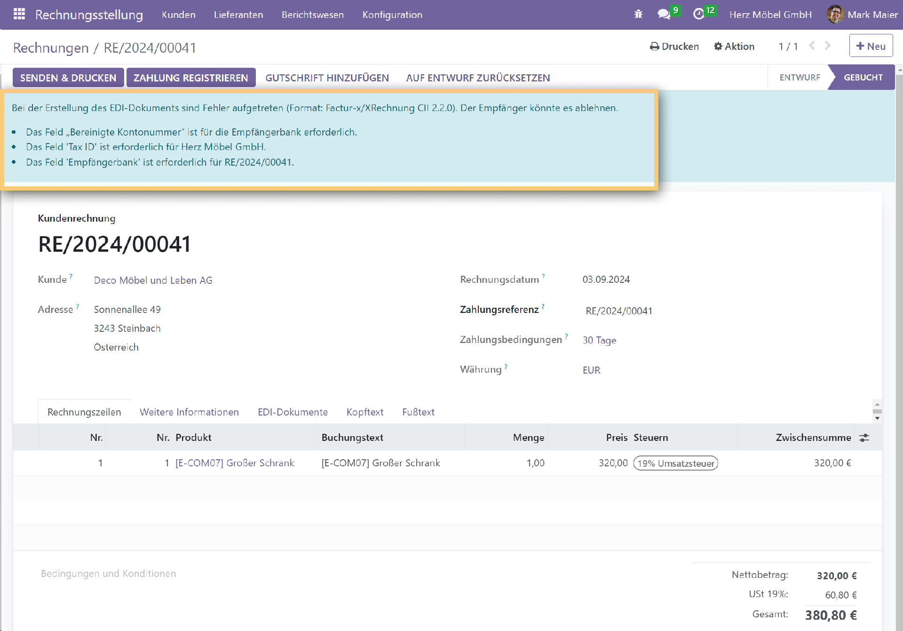Open column settings adjust icon
903x631 pixels.
tap(864, 438)
